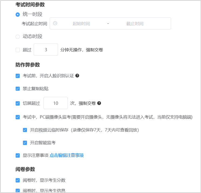
Task: Uncheck 考试前开启人脸识别认证 checkbox
Action: point(18,76)
